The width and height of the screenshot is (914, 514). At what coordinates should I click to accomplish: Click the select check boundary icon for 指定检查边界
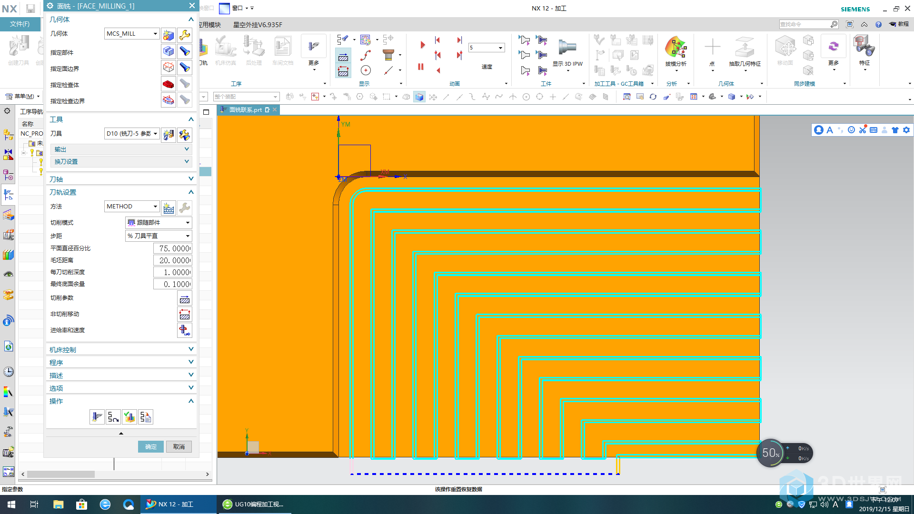pos(169,100)
